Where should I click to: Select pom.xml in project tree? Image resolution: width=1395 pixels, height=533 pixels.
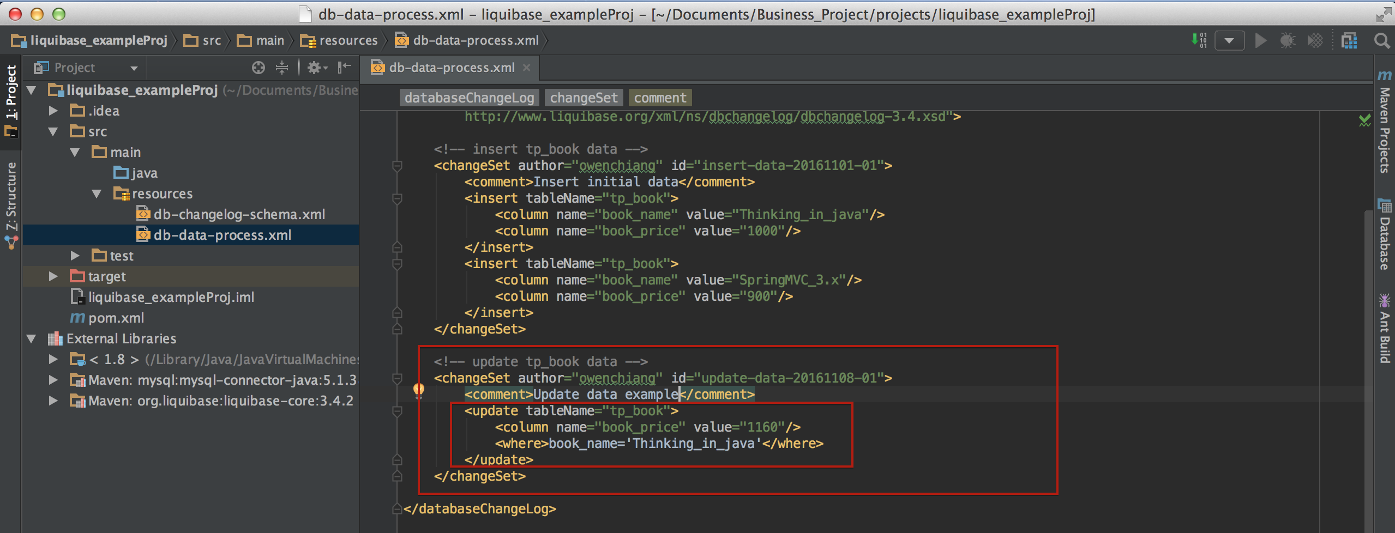(x=107, y=318)
